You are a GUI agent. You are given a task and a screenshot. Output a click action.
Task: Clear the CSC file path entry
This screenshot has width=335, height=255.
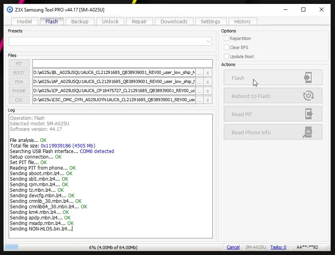(208, 100)
